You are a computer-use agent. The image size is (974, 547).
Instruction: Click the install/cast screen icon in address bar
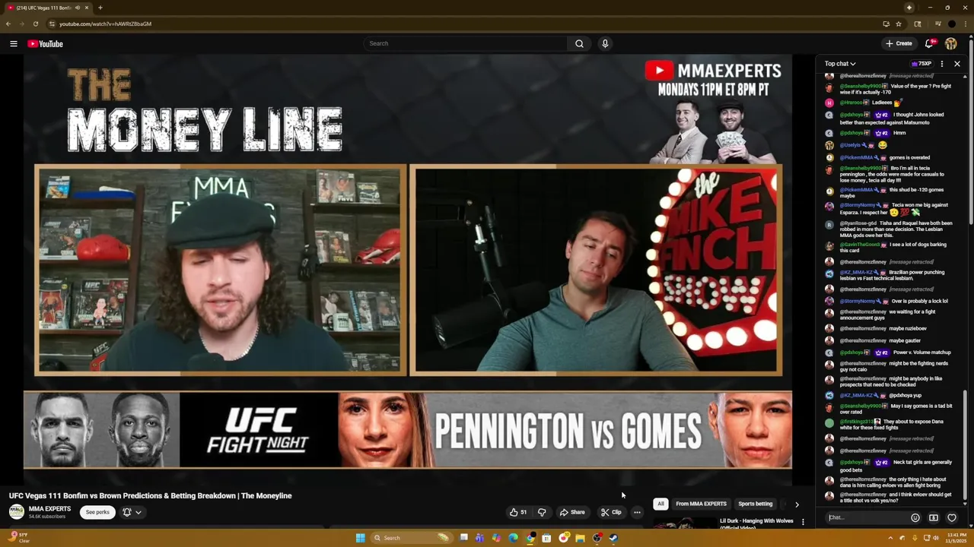[x=886, y=24]
